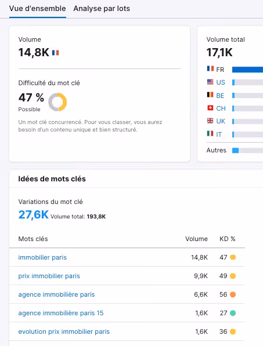Open the 'agence immobilière paris 15' keyword link
The height and width of the screenshot is (346, 263).
point(61,313)
